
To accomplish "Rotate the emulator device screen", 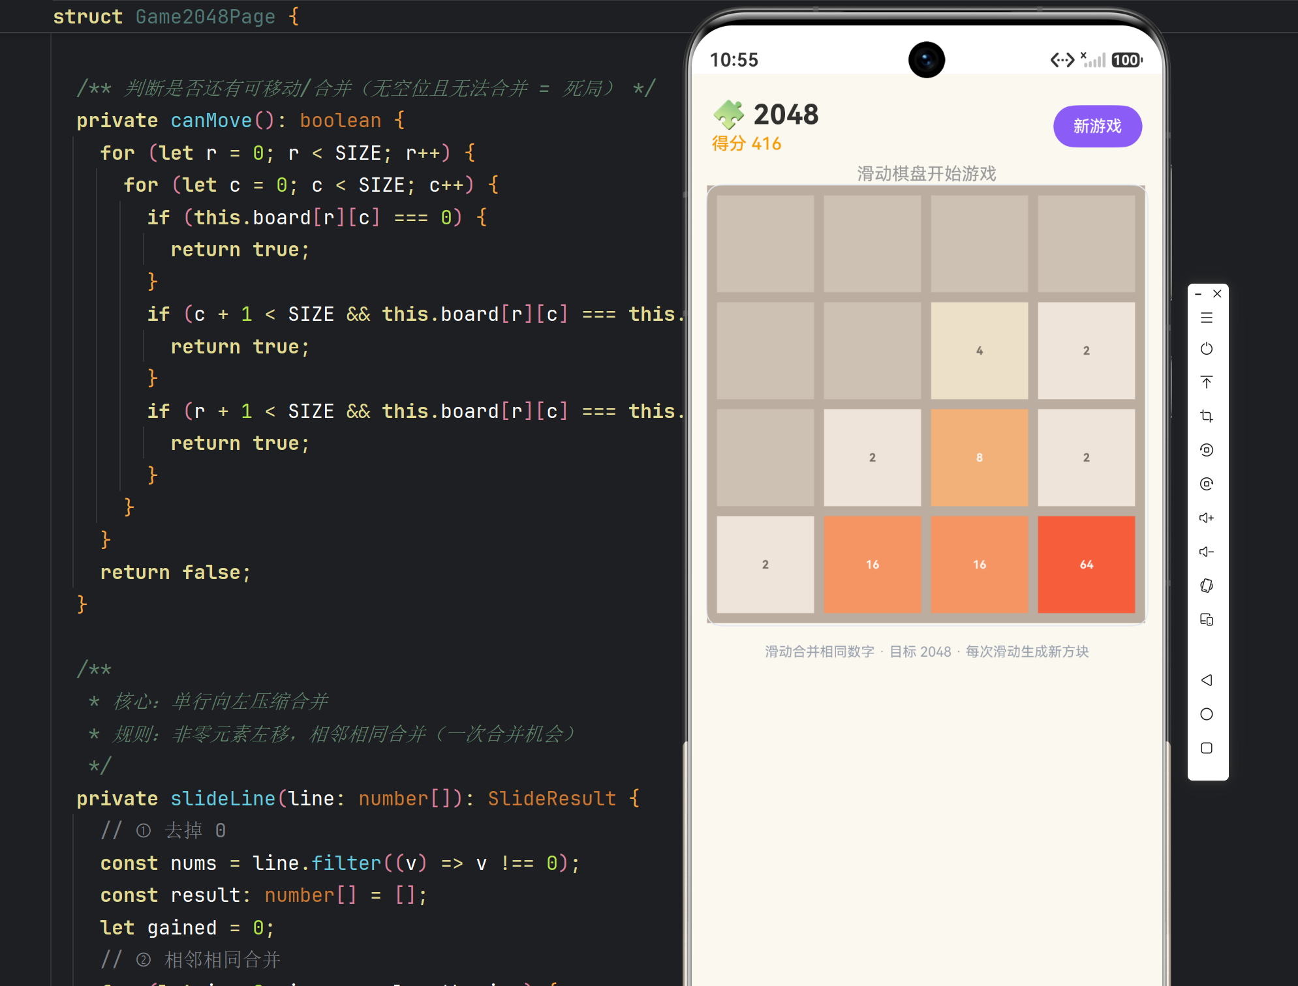I will pyautogui.click(x=1207, y=586).
